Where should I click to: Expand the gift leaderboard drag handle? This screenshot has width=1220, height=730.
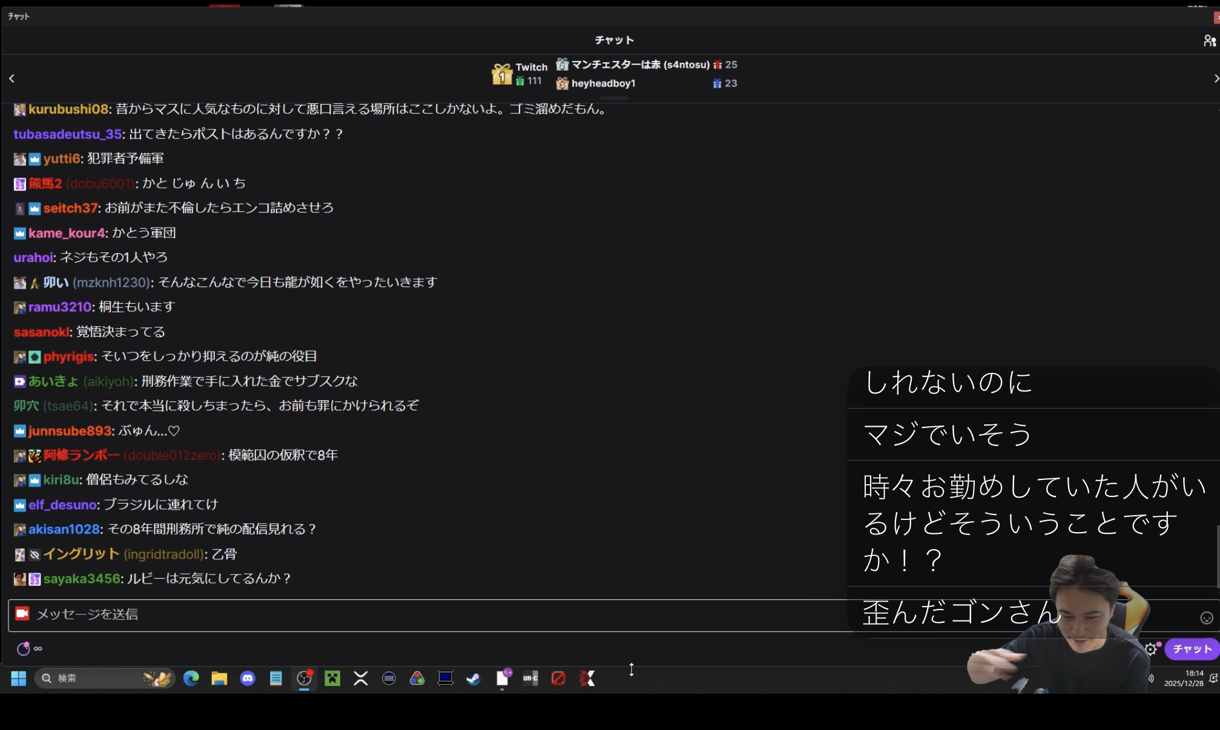click(x=614, y=98)
